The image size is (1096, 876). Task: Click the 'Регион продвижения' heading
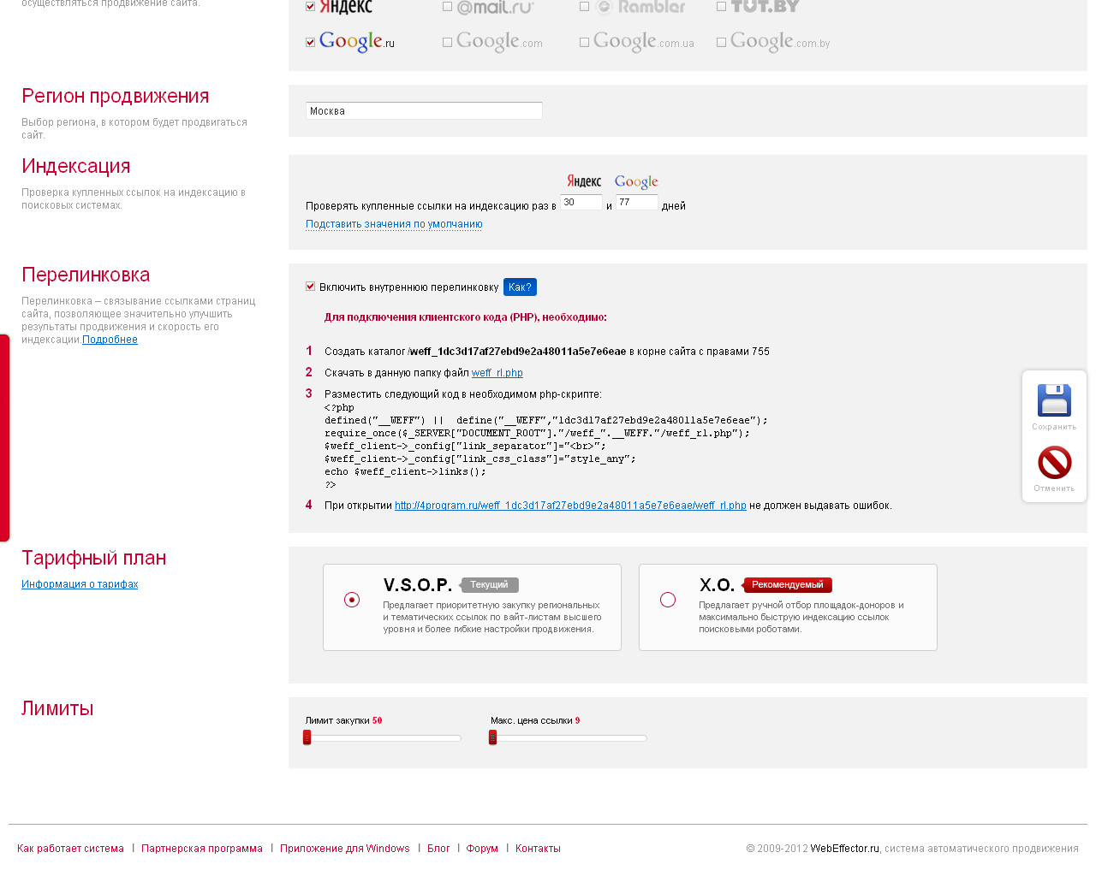[x=116, y=96]
